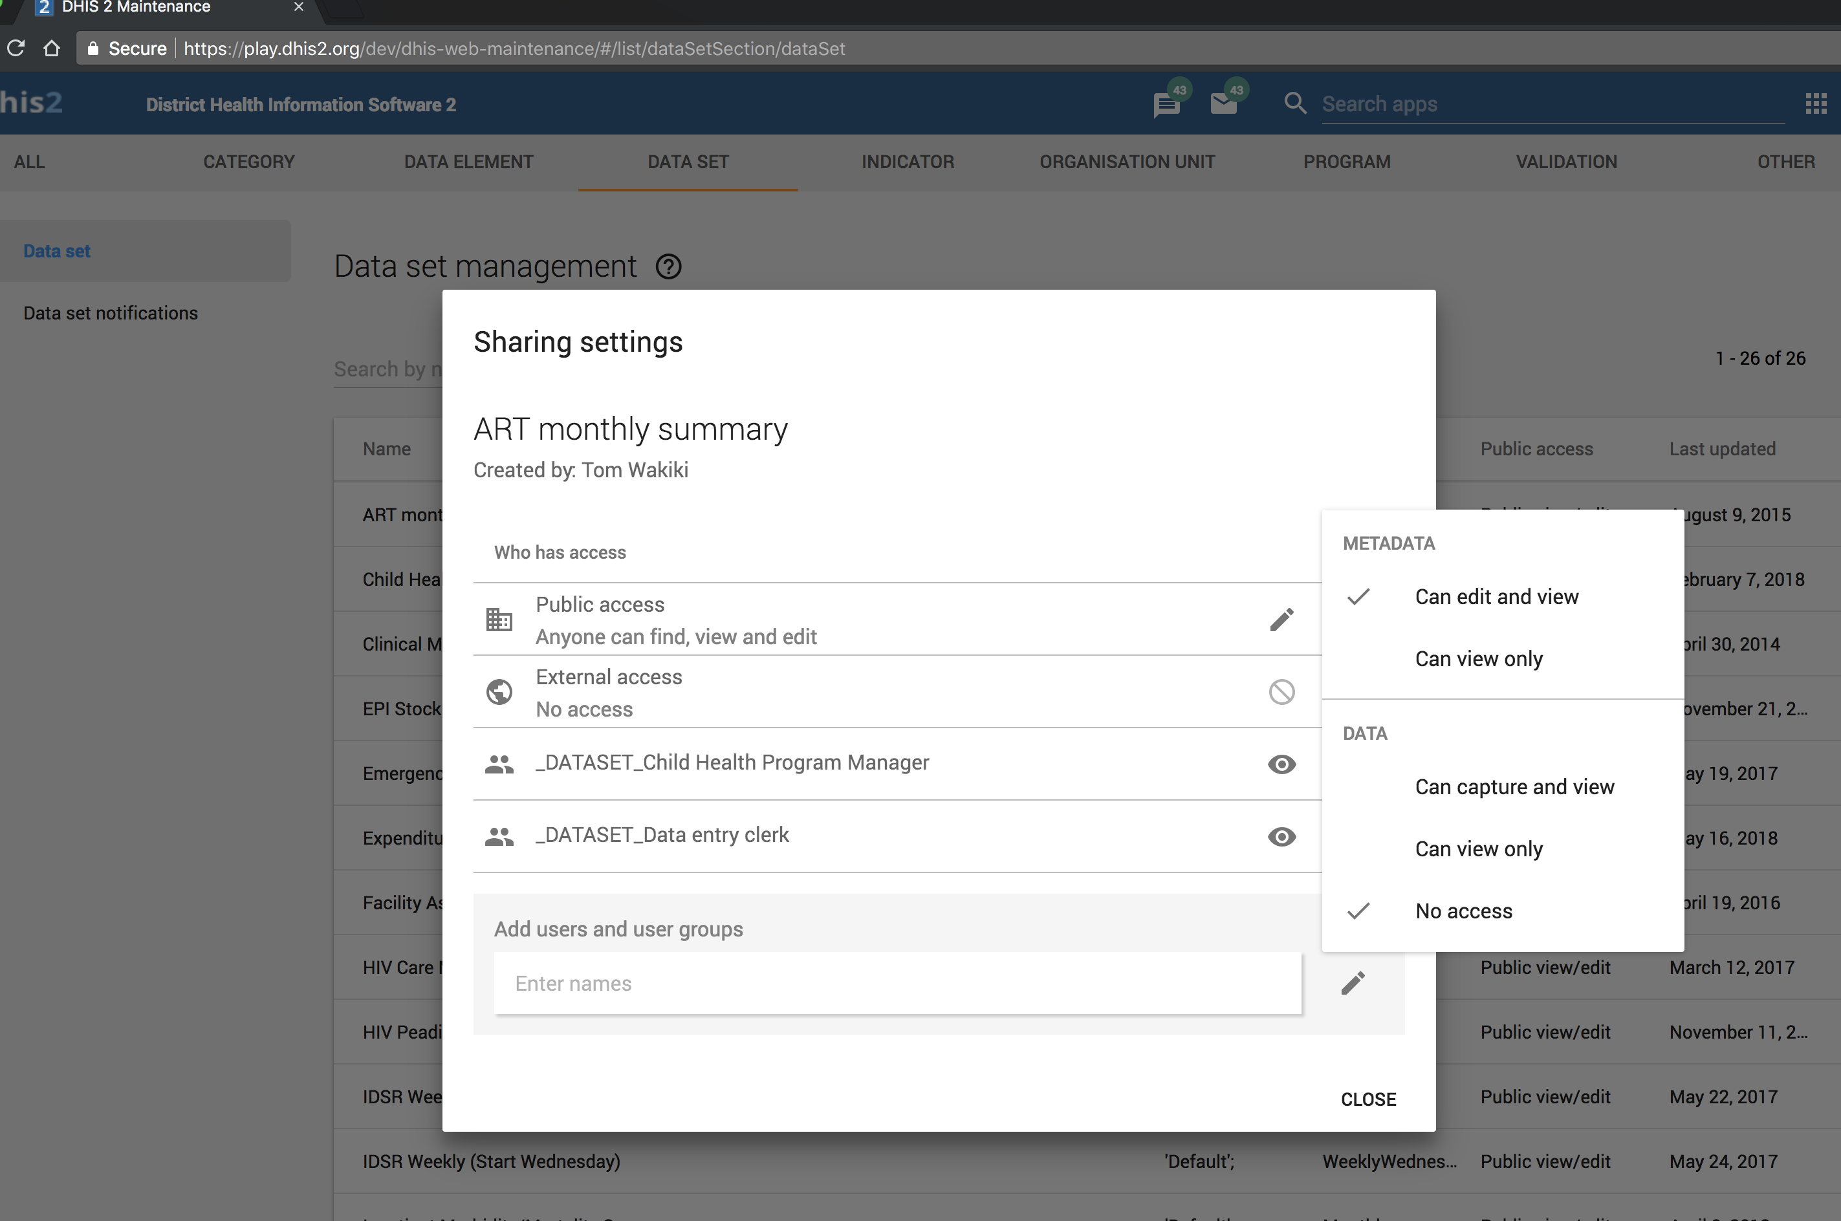Open the messages envelope icon

(x=1223, y=103)
